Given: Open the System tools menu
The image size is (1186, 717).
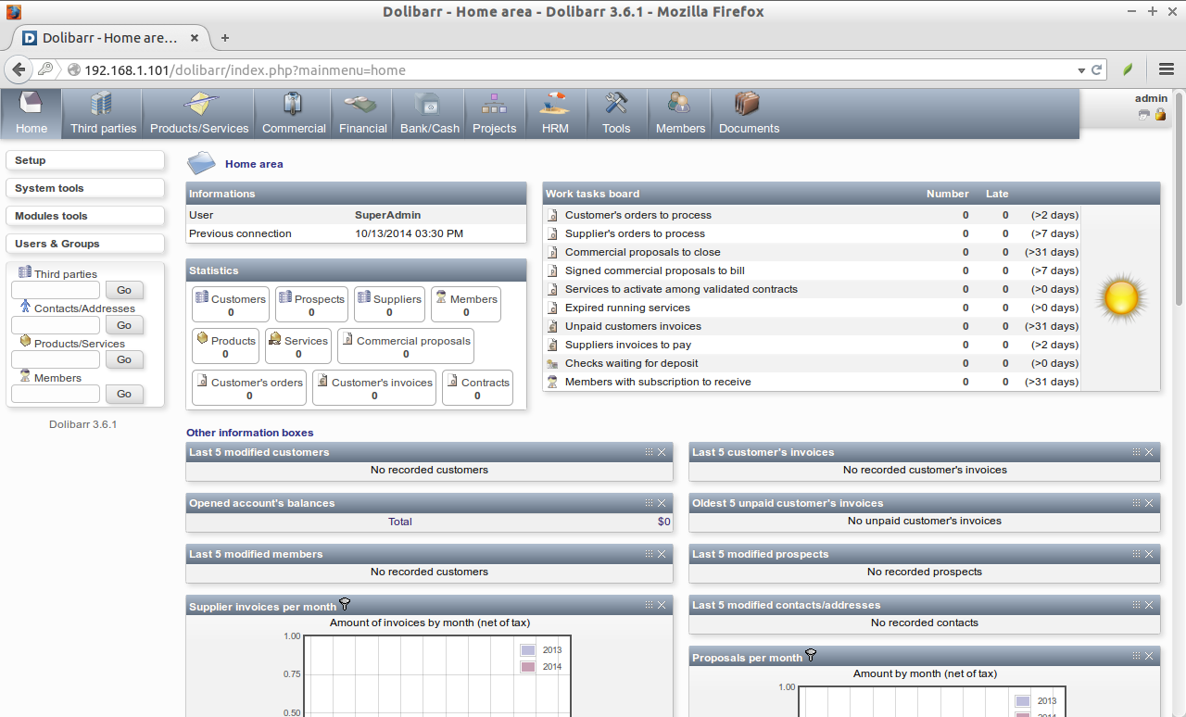Looking at the screenshot, I should tap(85, 188).
